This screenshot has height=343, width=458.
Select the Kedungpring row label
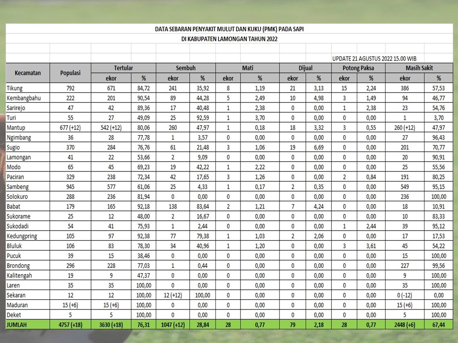click(22, 236)
